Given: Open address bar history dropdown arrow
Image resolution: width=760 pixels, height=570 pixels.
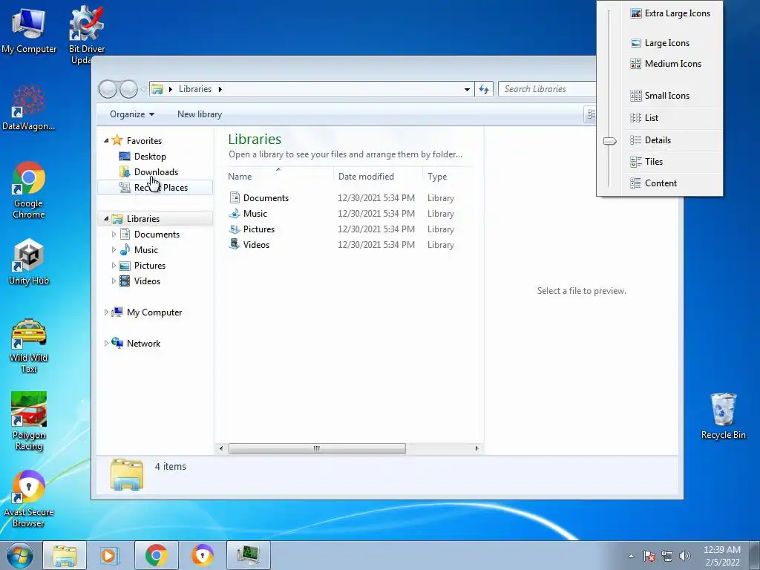Looking at the screenshot, I should pyautogui.click(x=467, y=90).
